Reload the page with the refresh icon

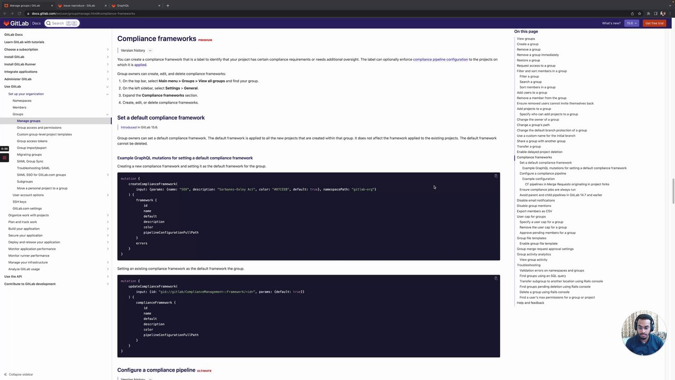pos(20,13)
